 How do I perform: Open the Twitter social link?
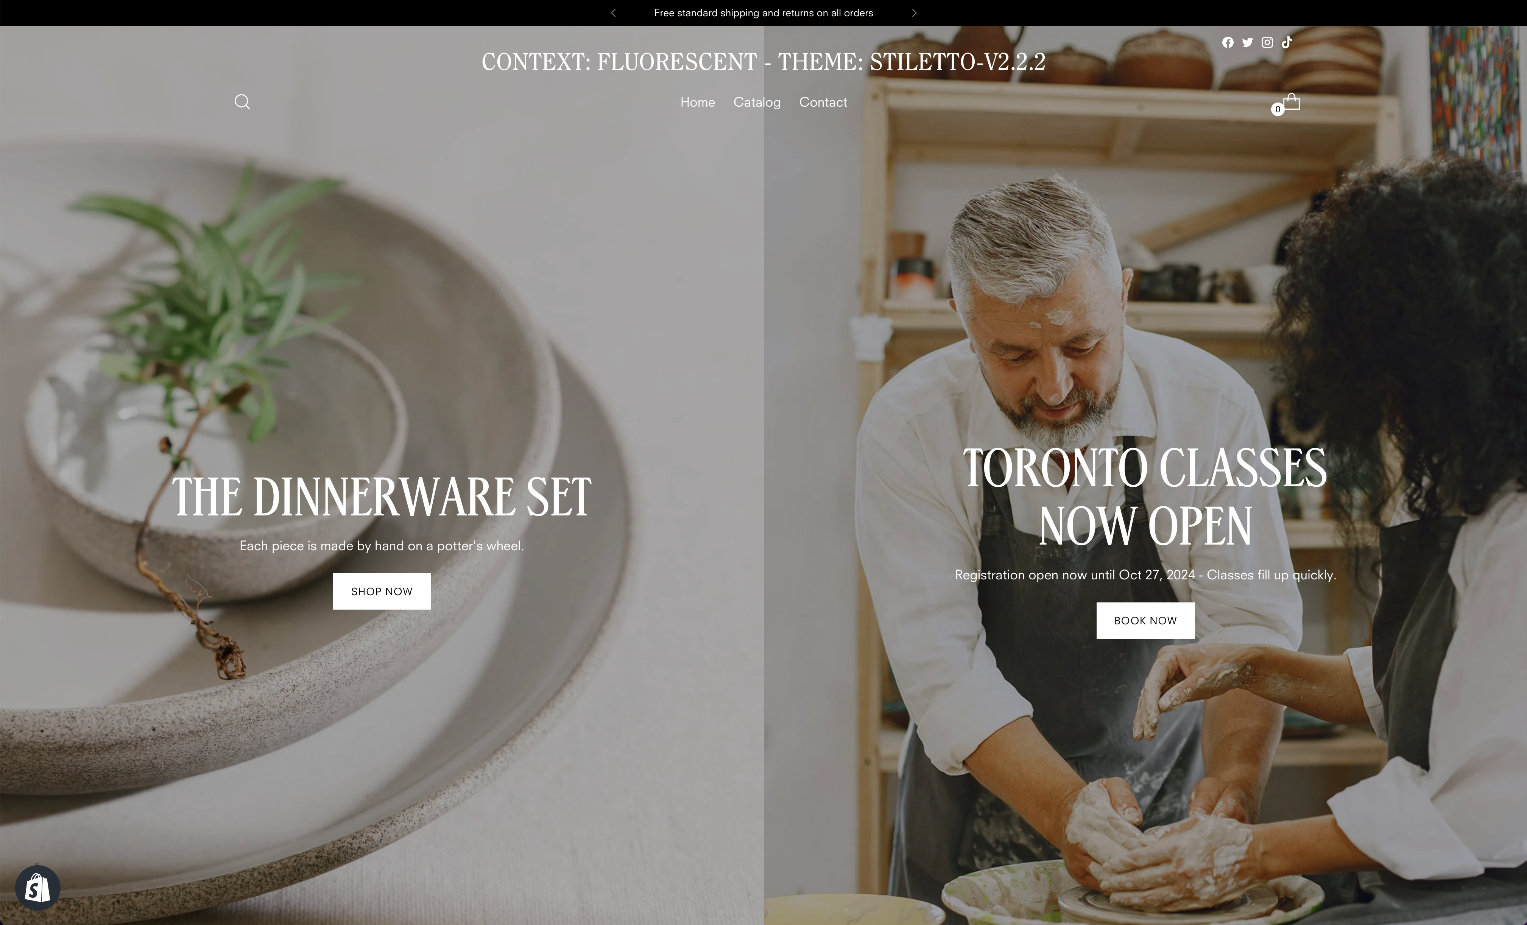[x=1248, y=42]
